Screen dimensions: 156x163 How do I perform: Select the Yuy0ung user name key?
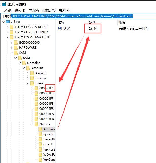49,160
